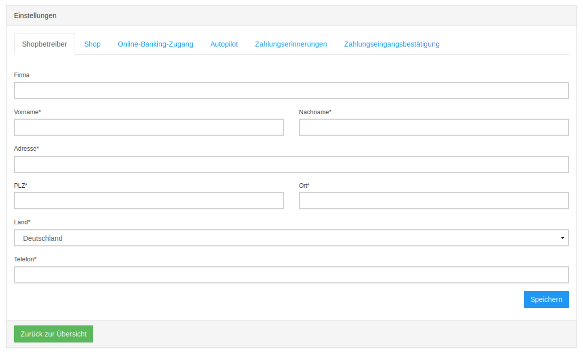Focus the Firma text field
The height and width of the screenshot is (356, 583).
291,91
